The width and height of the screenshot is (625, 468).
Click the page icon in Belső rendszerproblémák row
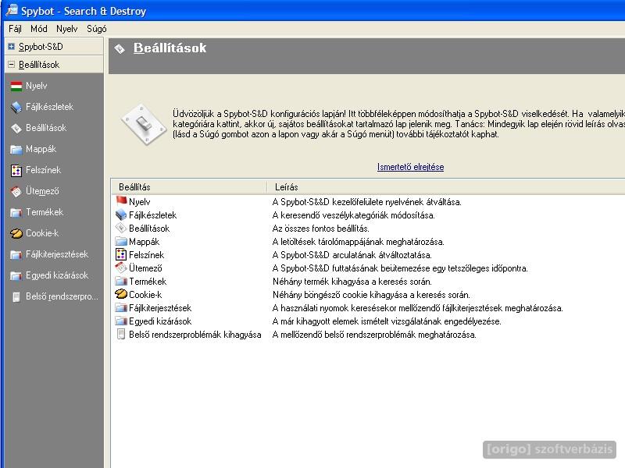pyautogui.click(x=121, y=335)
